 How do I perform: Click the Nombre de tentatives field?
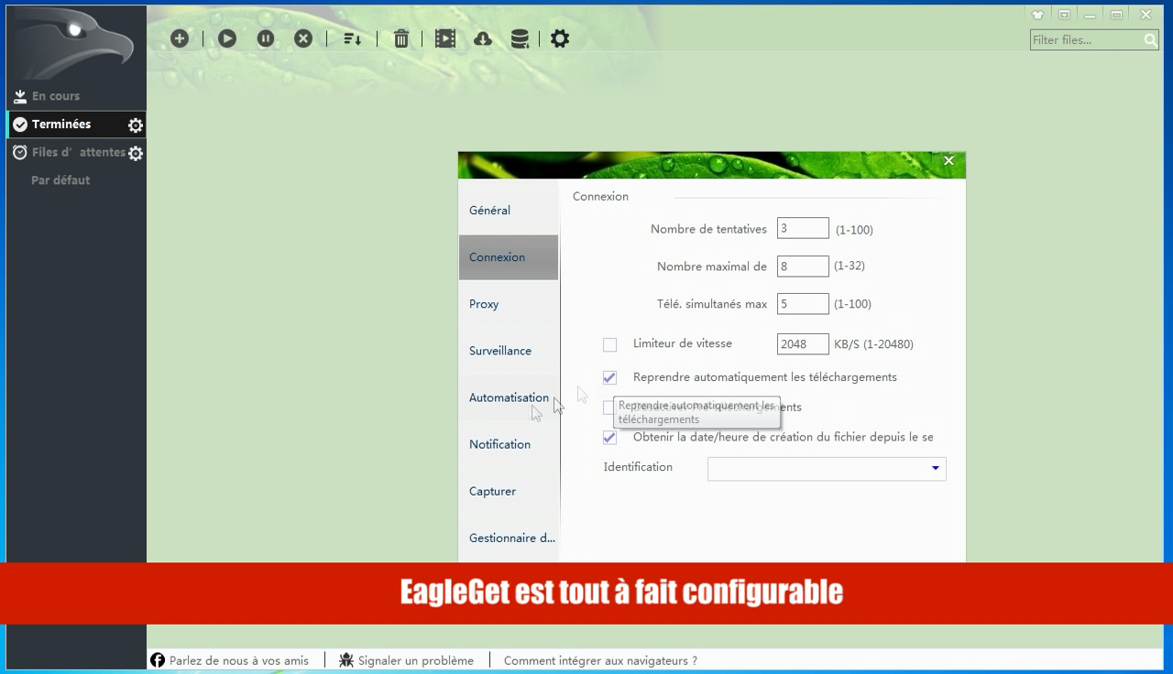point(803,228)
